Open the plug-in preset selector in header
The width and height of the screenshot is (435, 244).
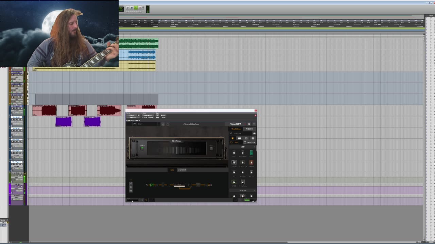tap(148, 116)
